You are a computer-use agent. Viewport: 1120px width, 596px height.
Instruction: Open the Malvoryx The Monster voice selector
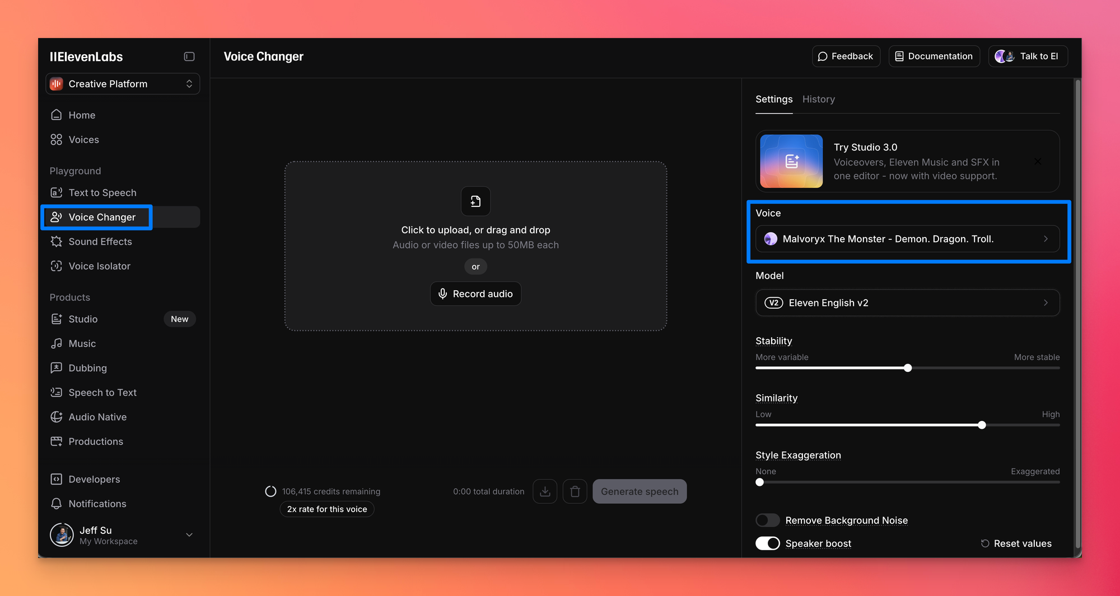pos(907,239)
